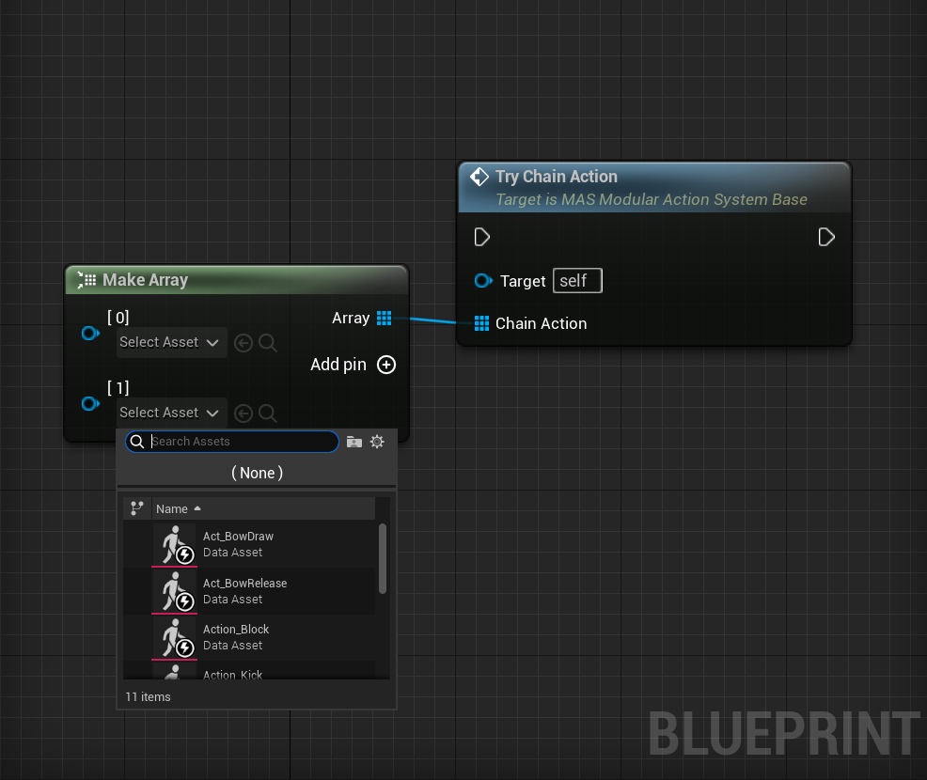
Task: Choose (None) in the asset picker
Action: (257, 473)
